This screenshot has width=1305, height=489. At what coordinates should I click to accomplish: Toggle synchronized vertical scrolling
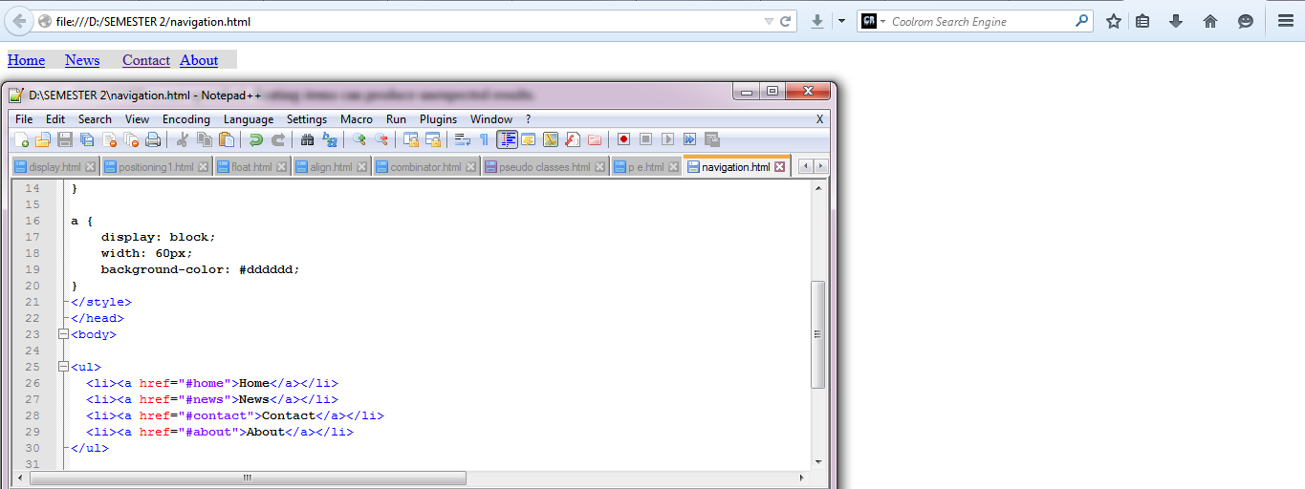pyautogui.click(x=410, y=139)
